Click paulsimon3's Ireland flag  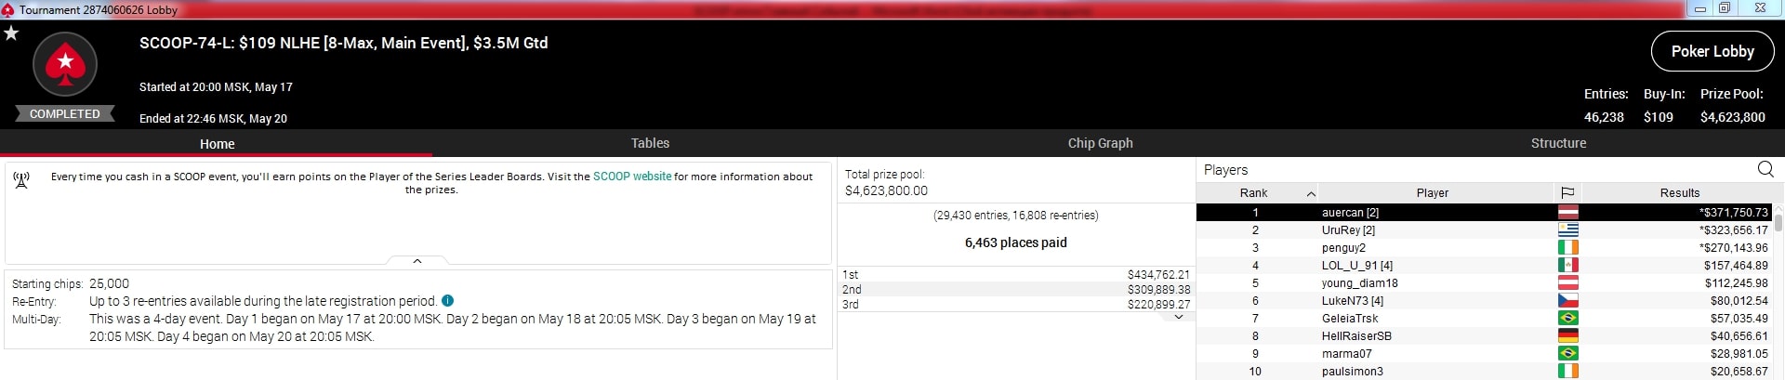pos(1568,372)
